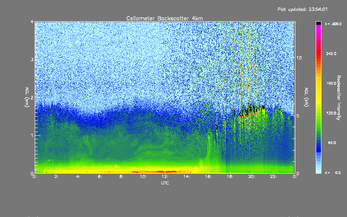Click the '12:' tick on the UTC axis
The height and width of the screenshot is (217, 347).
(165, 177)
